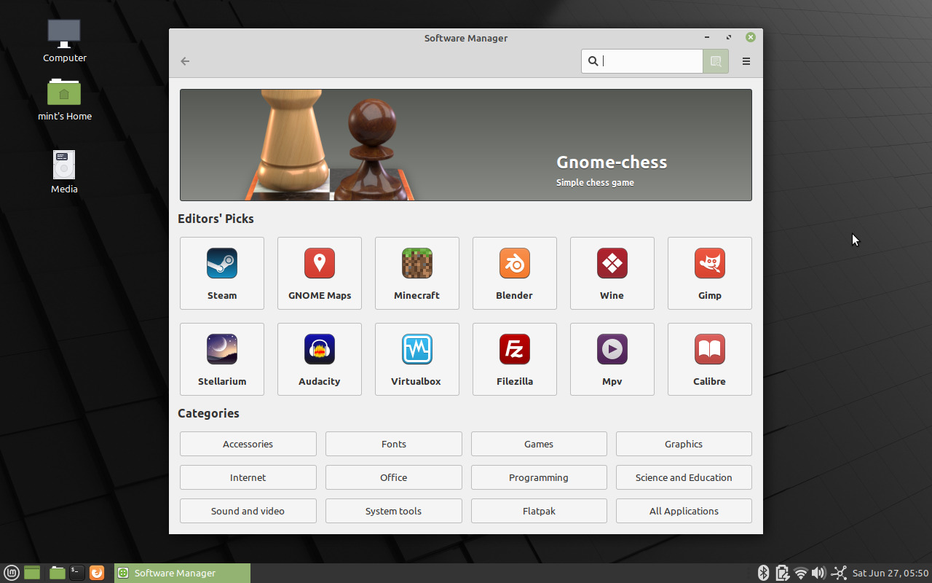Open the Bluetooth tray icon
This screenshot has width=932, height=583.
coord(763,573)
